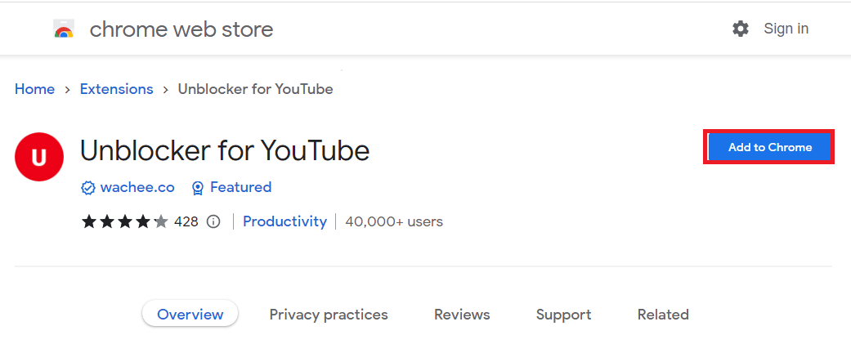Image resolution: width=851 pixels, height=344 pixels.
Task: Open the Extensions breadcrumb link
Action: [117, 89]
